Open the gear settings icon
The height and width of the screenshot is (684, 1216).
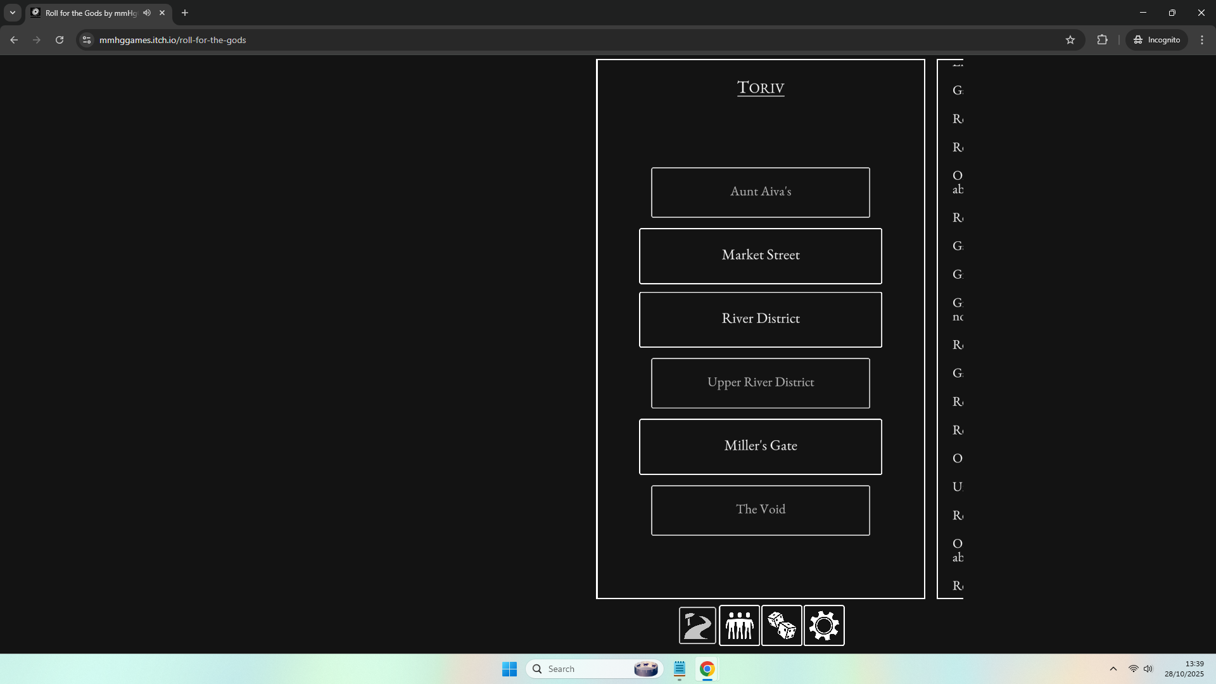824,626
